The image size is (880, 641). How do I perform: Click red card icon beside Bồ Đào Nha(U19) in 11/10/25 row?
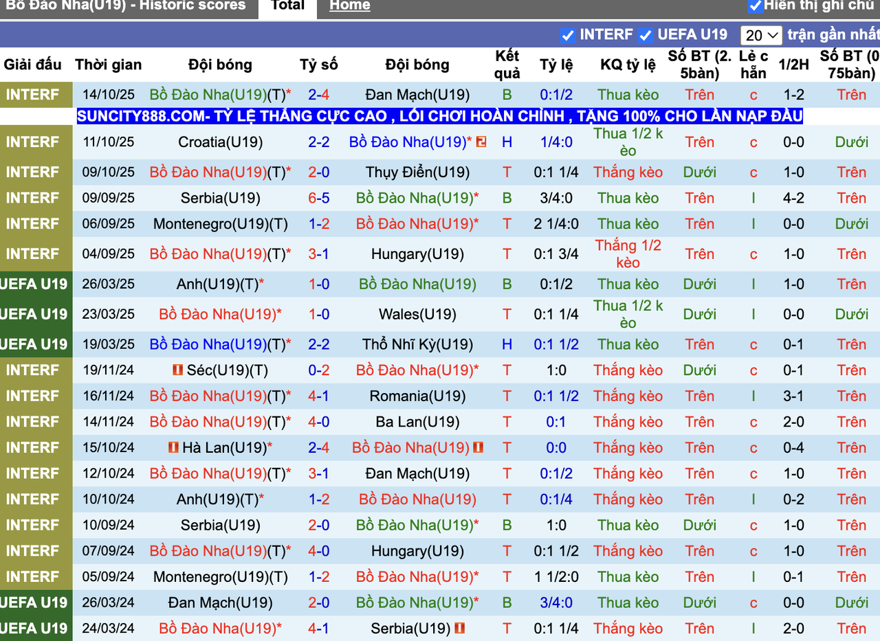coord(481,142)
